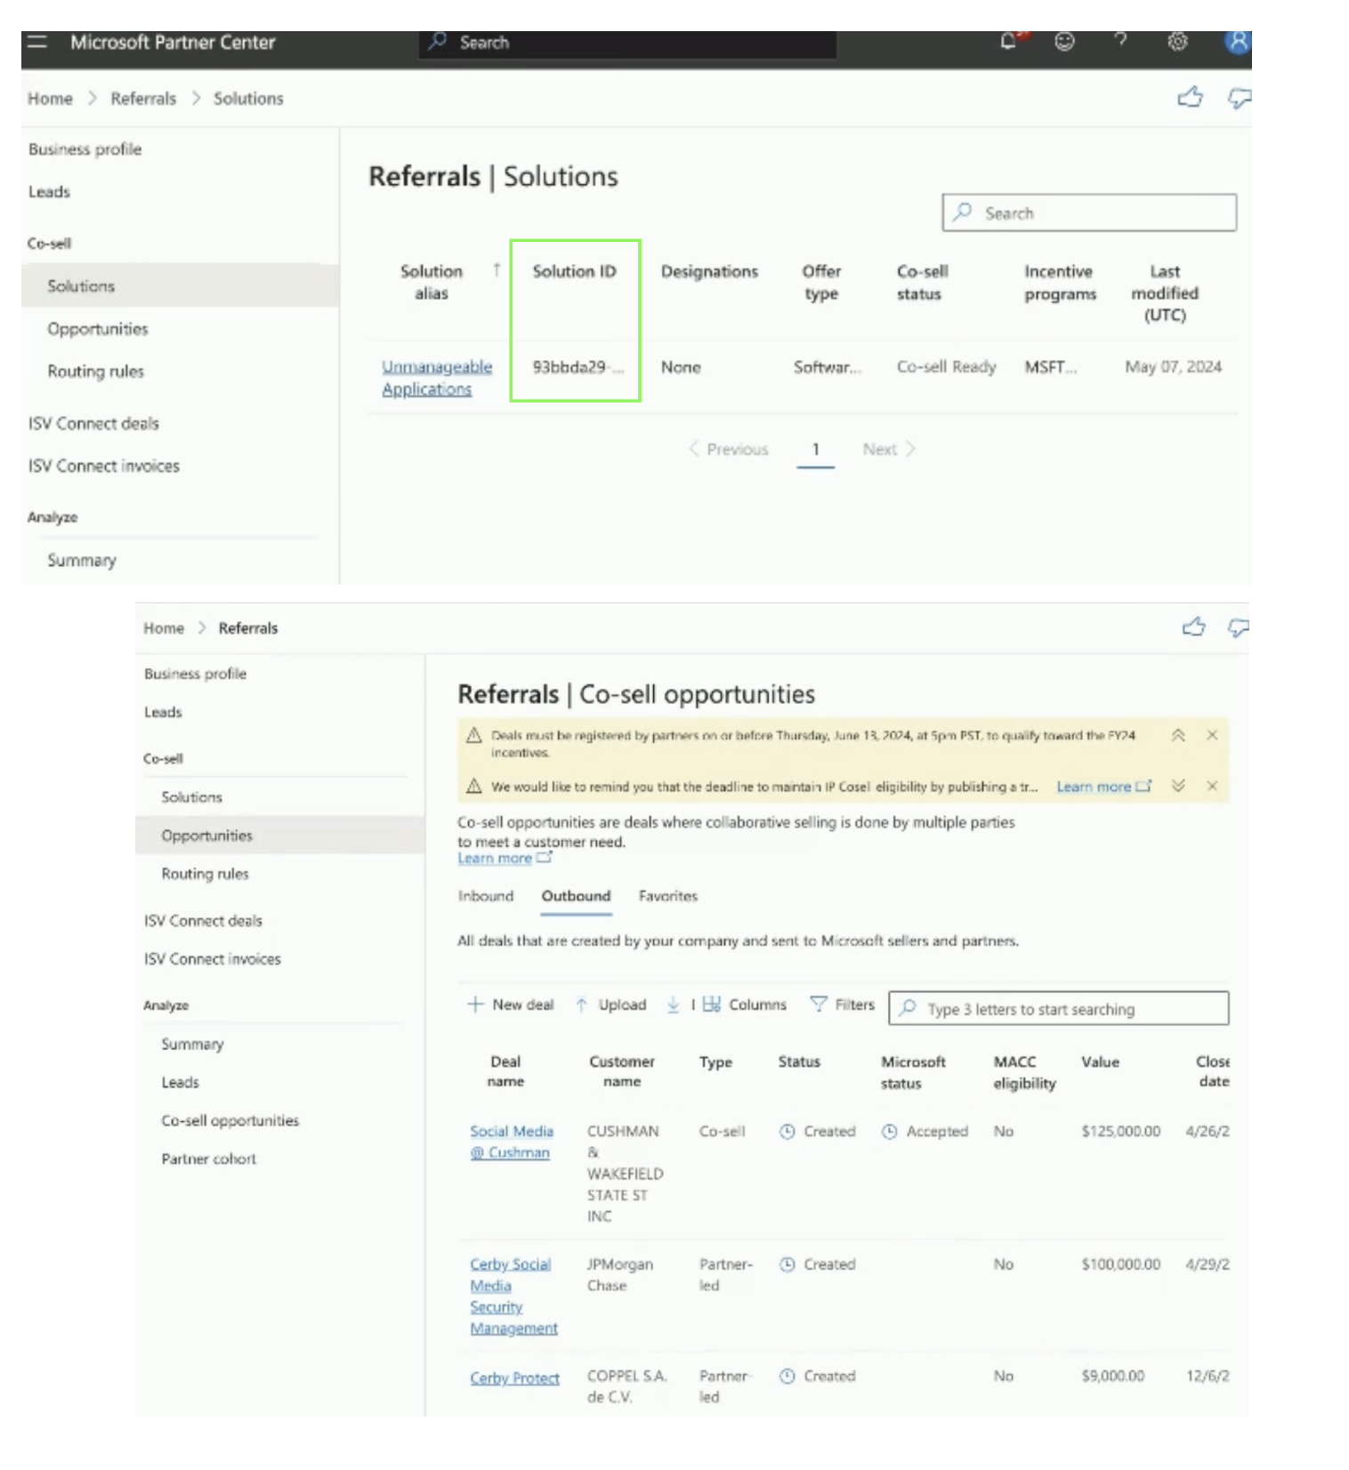Open Routing rules in lower sidebar
1349x1470 pixels.
[x=205, y=874]
